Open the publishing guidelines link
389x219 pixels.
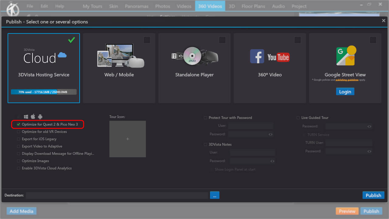coord(347,80)
